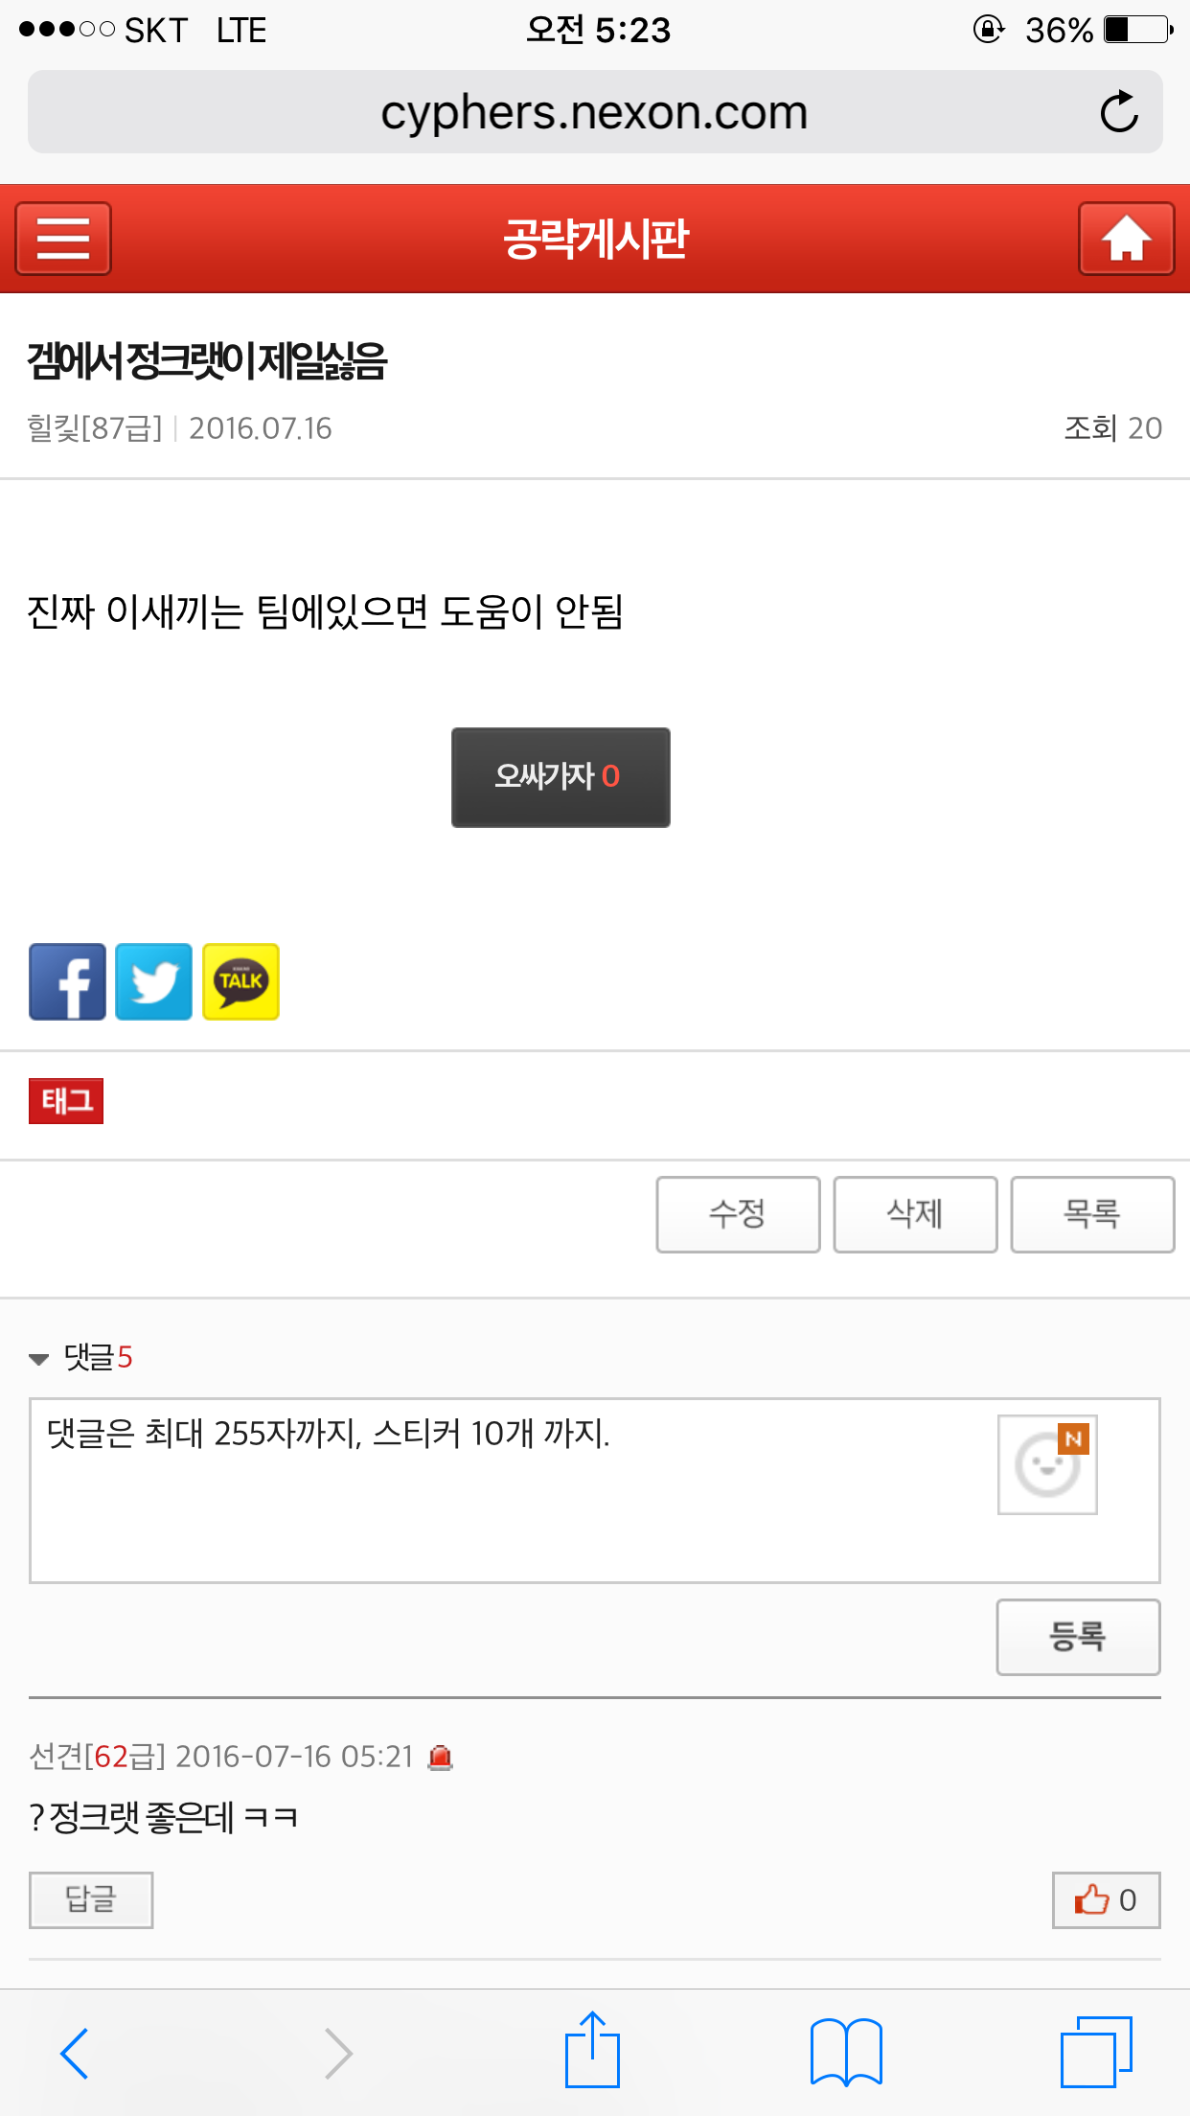
Task: Open Safari share sheet
Action: click(592, 2050)
